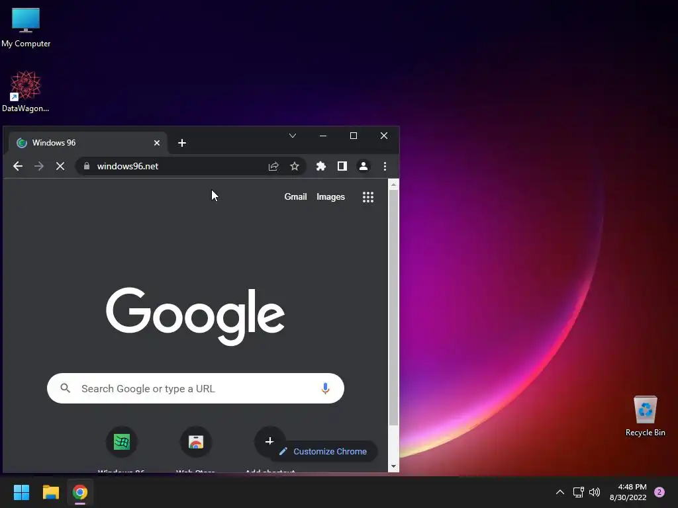Open the Windows Start menu
The image size is (678, 508).
pyautogui.click(x=21, y=492)
